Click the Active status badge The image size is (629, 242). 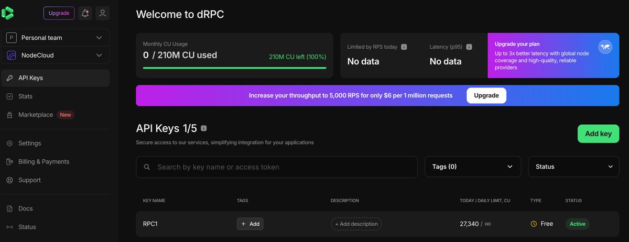pyautogui.click(x=577, y=224)
